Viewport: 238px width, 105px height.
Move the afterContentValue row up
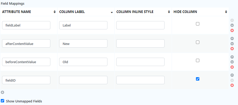232,38
